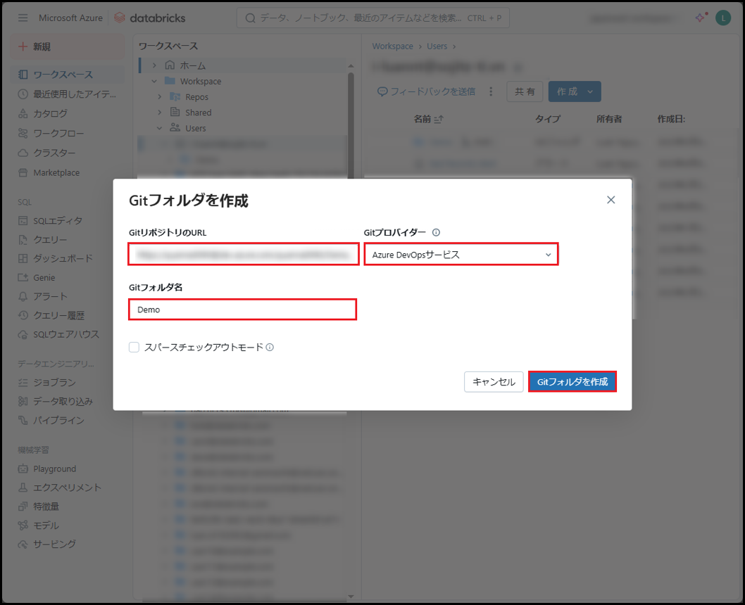Collapse the Users tree node chevron
This screenshot has width=745, height=605.
pos(160,128)
